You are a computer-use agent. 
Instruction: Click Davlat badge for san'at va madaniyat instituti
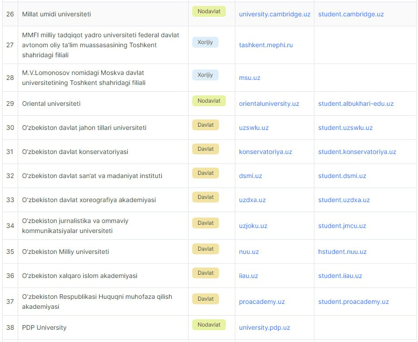click(205, 173)
